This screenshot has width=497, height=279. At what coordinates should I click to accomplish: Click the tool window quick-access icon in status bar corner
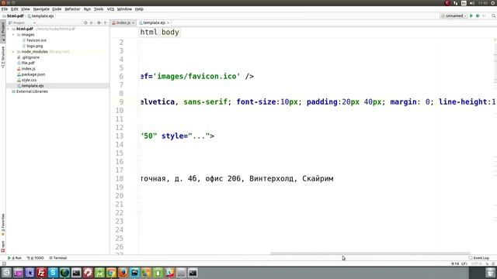click(4, 263)
